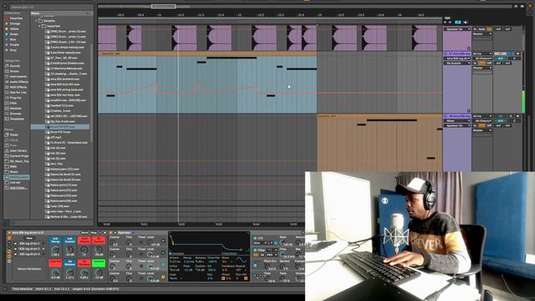Image resolution: width=535 pixels, height=301 pixels.
Task: Open the Instruments category in browser
Action: (x=16, y=76)
